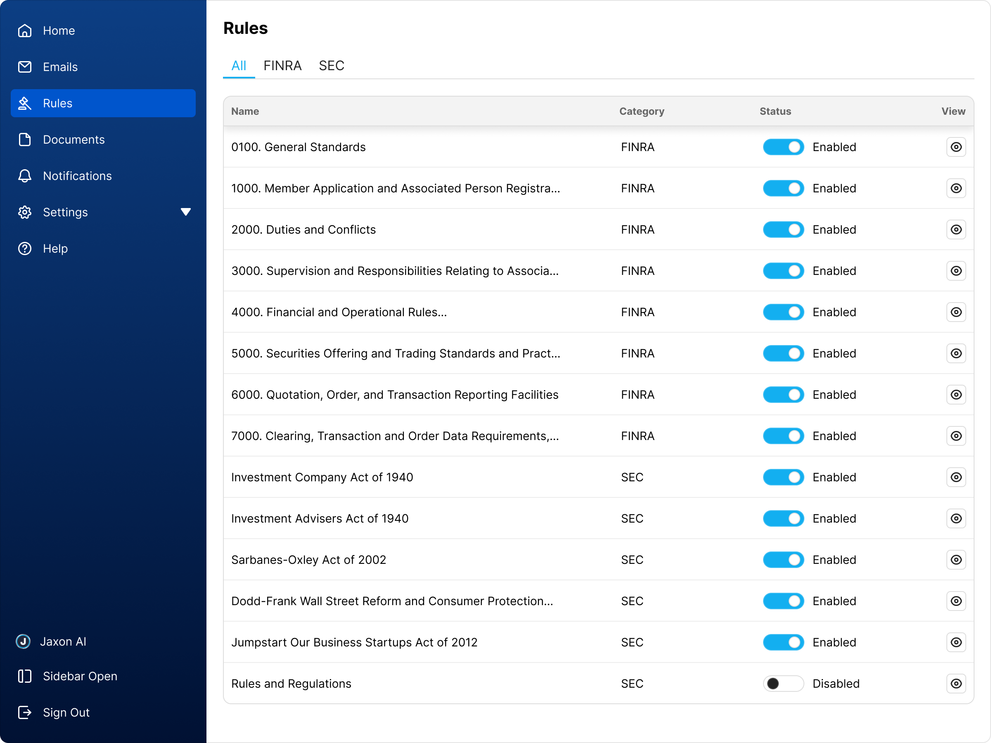View the Investment Company Act of 1940
This screenshot has height=743, width=991.
click(956, 477)
